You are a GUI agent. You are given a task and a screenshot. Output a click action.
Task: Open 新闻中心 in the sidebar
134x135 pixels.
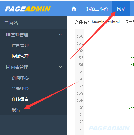(20, 78)
